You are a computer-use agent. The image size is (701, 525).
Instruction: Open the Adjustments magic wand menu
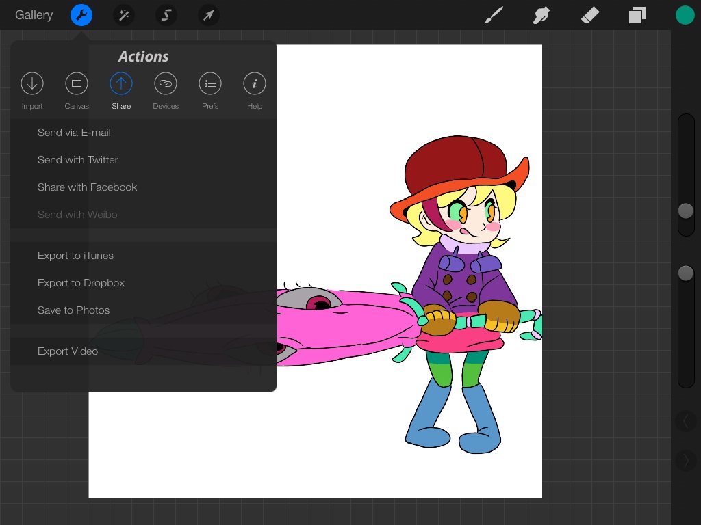tap(124, 15)
